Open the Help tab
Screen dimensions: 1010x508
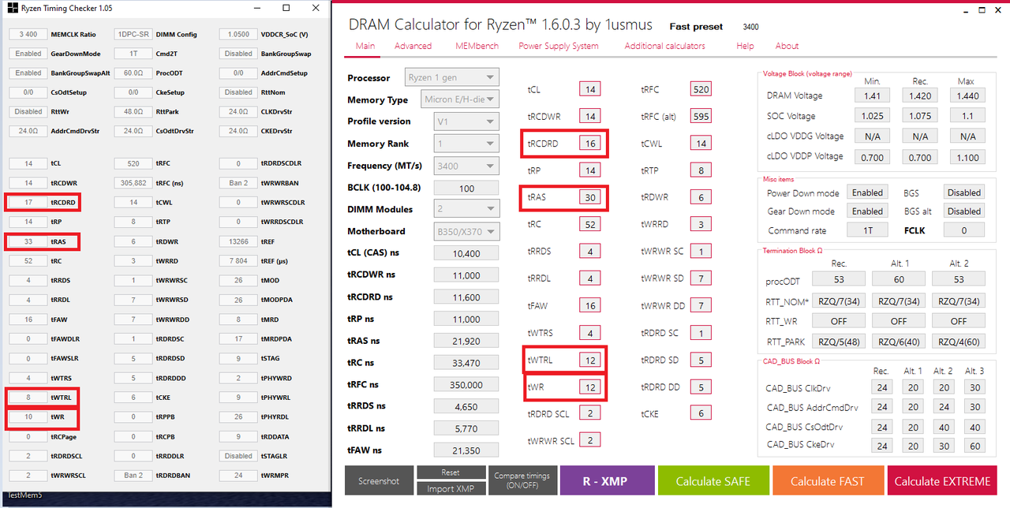tap(745, 46)
